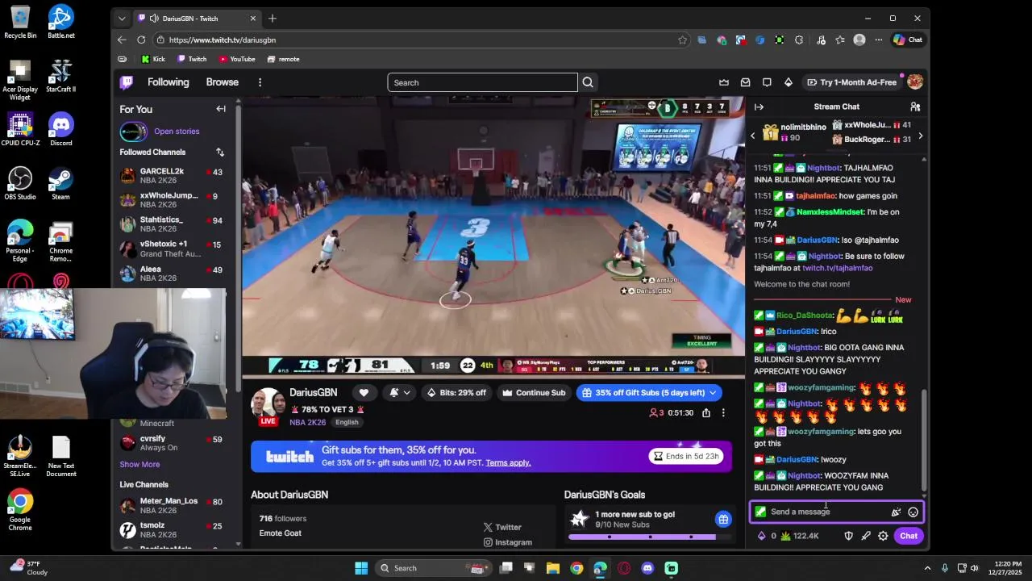The image size is (1032, 581).
Task: Focus the Twitch Search field
Action: click(482, 82)
